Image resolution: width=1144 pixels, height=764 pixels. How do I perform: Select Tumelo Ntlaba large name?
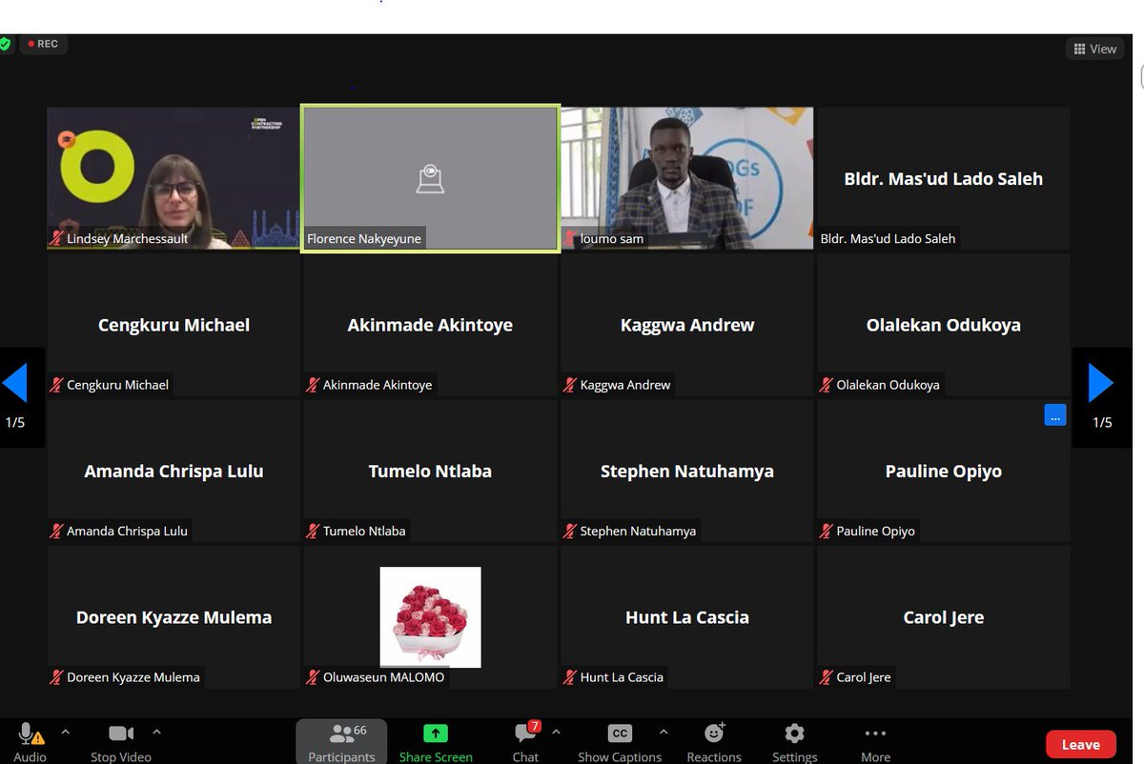430,471
